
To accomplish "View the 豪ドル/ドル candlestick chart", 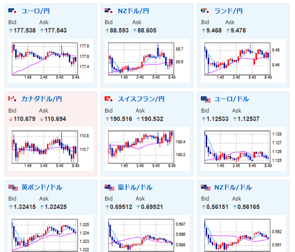I will (147, 234).
